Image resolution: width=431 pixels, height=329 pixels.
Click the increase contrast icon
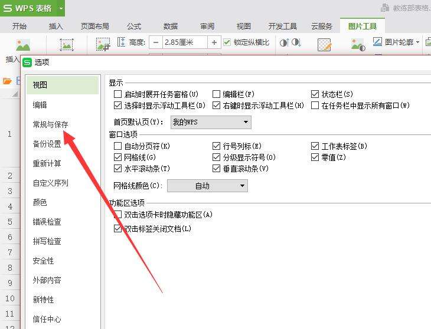285,42
